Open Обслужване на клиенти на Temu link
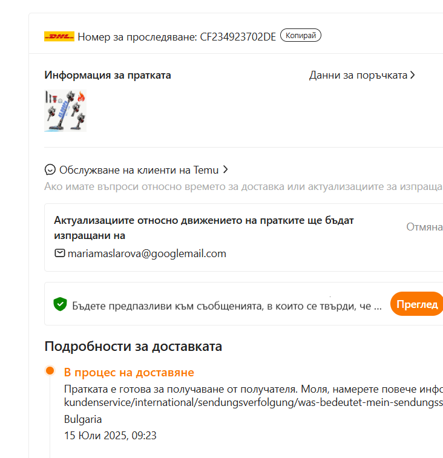The height and width of the screenshot is (458, 443). (x=139, y=169)
